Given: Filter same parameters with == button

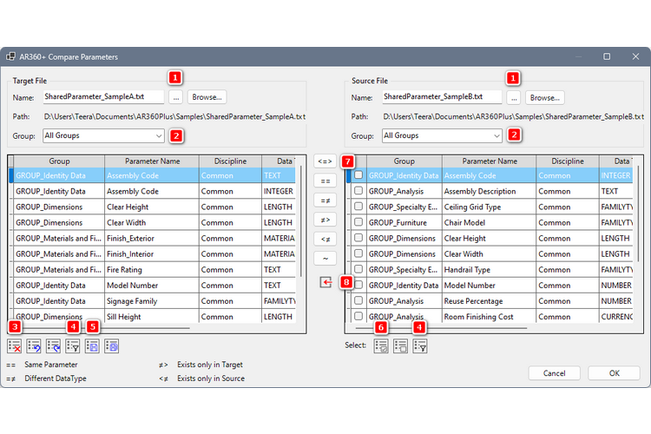Looking at the screenshot, I should [325, 181].
